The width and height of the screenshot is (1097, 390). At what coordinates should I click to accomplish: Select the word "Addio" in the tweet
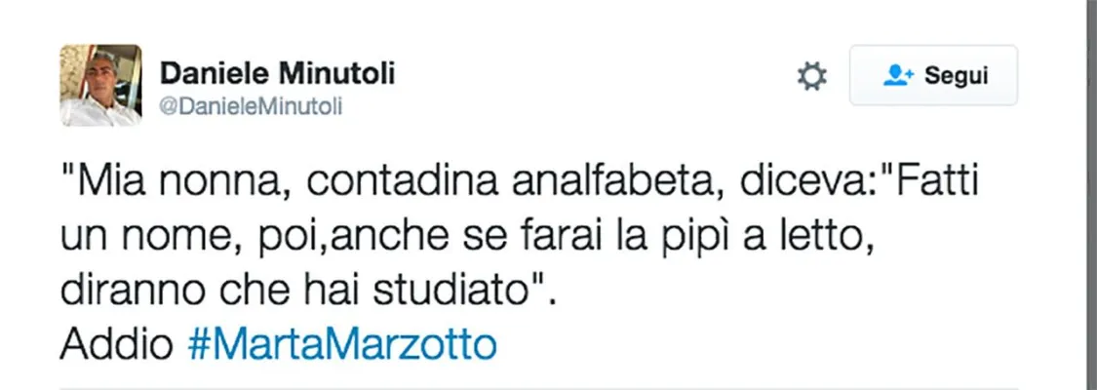[116, 344]
